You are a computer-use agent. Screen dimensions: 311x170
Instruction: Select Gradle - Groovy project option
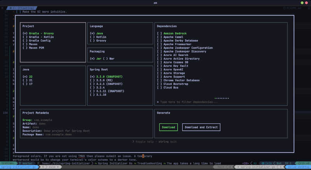pos(38,33)
